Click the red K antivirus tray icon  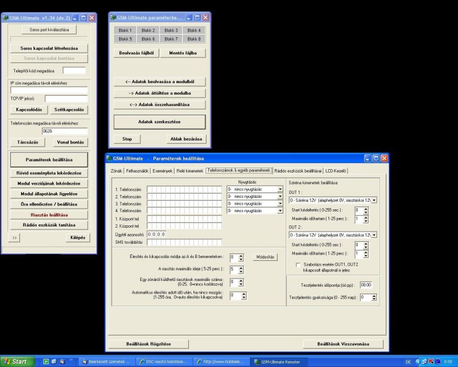[x=431, y=362]
